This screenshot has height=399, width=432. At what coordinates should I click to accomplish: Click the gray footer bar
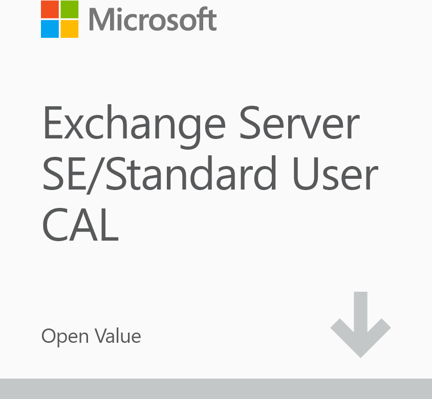[216, 389]
